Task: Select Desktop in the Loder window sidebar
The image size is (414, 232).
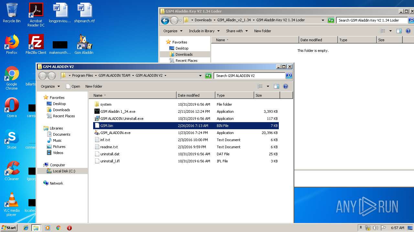Action: (x=182, y=48)
